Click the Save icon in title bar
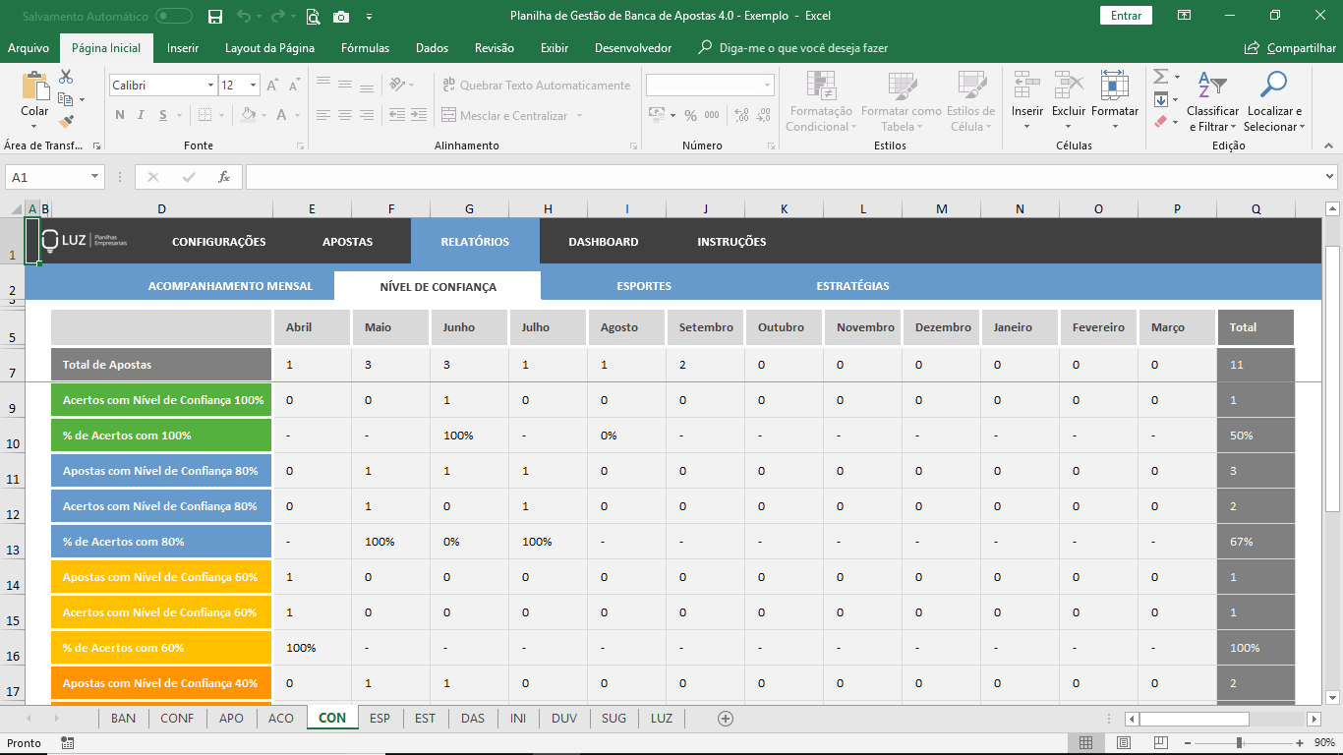 coord(215,16)
